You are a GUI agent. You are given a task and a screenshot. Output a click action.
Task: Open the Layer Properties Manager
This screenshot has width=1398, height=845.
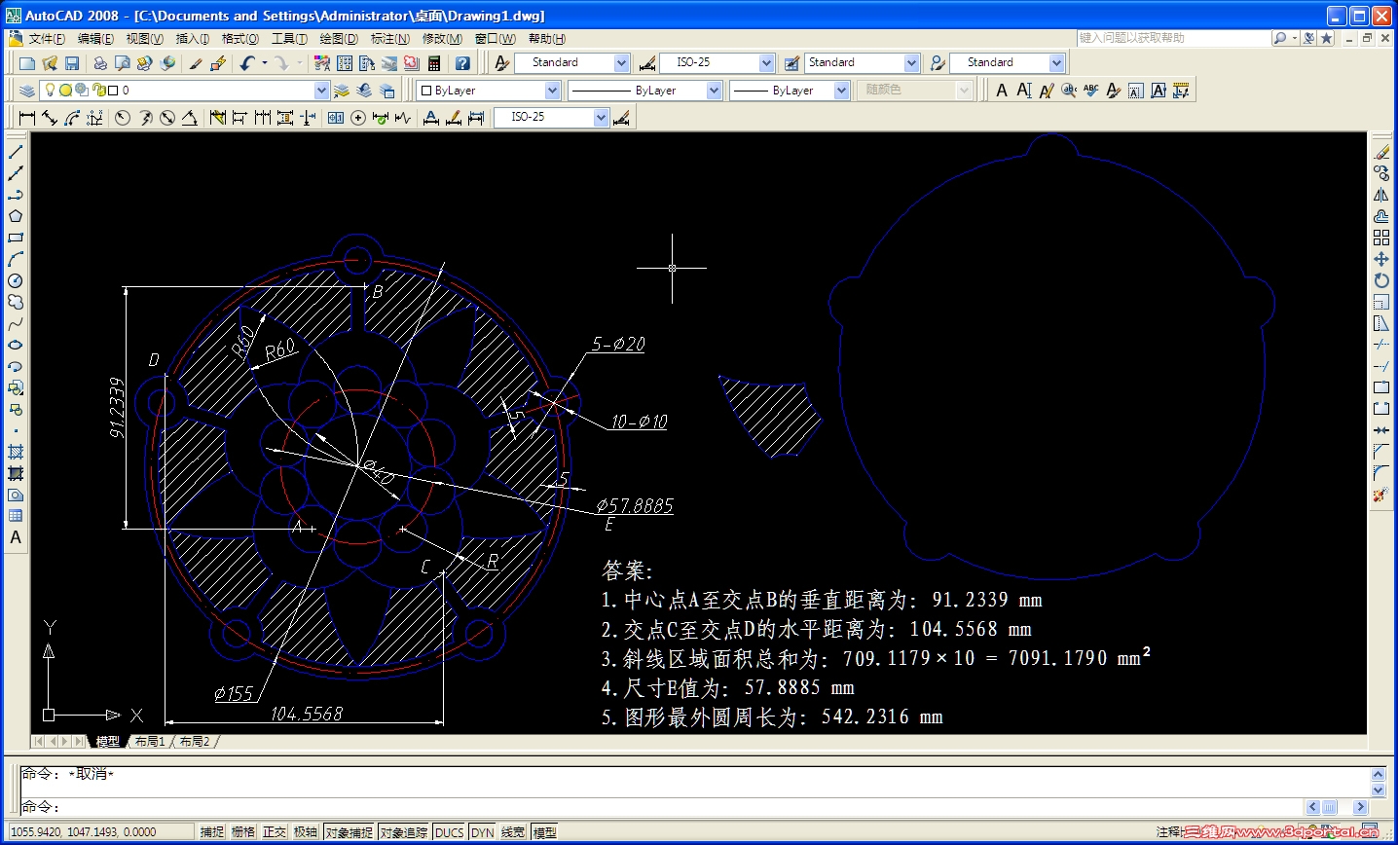coord(27,91)
